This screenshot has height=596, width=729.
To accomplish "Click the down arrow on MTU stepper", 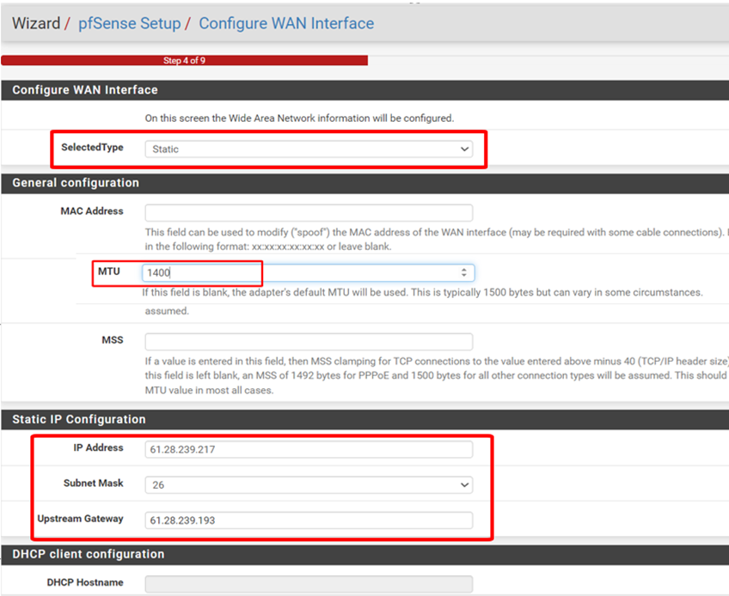I will [x=464, y=276].
